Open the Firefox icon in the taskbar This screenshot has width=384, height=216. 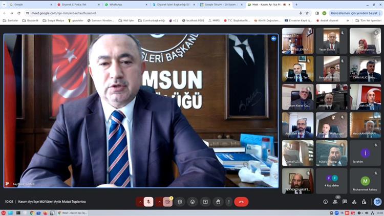coord(45,213)
